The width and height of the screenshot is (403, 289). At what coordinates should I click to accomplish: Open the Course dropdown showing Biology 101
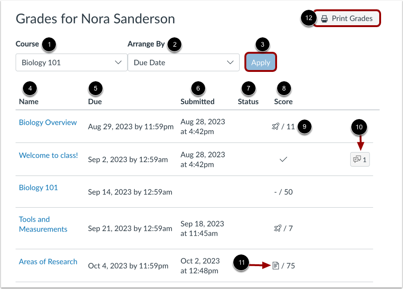[71, 62]
